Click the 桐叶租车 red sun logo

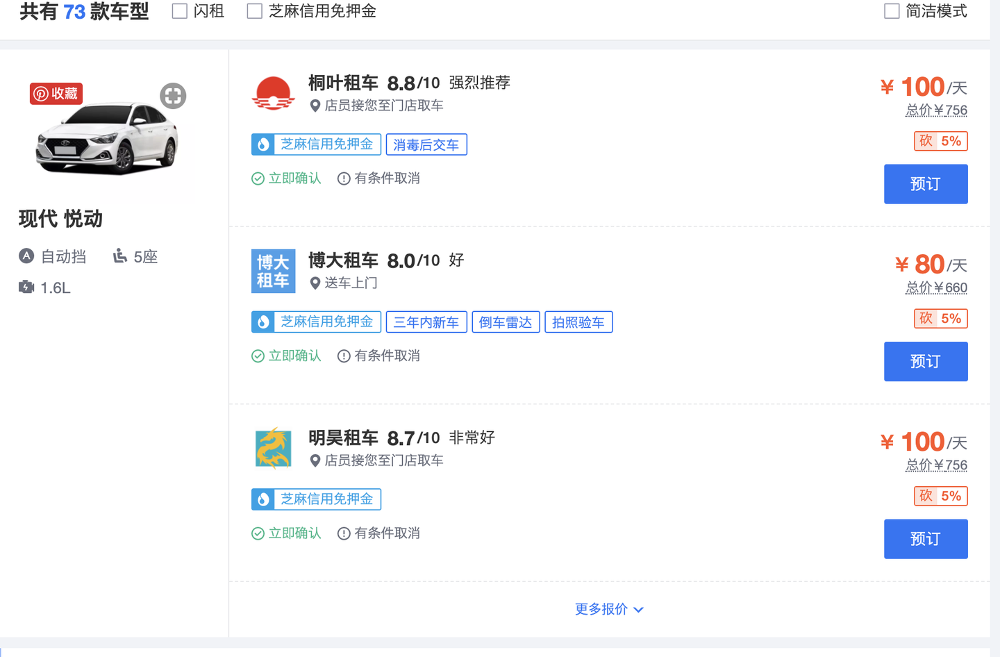[273, 94]
